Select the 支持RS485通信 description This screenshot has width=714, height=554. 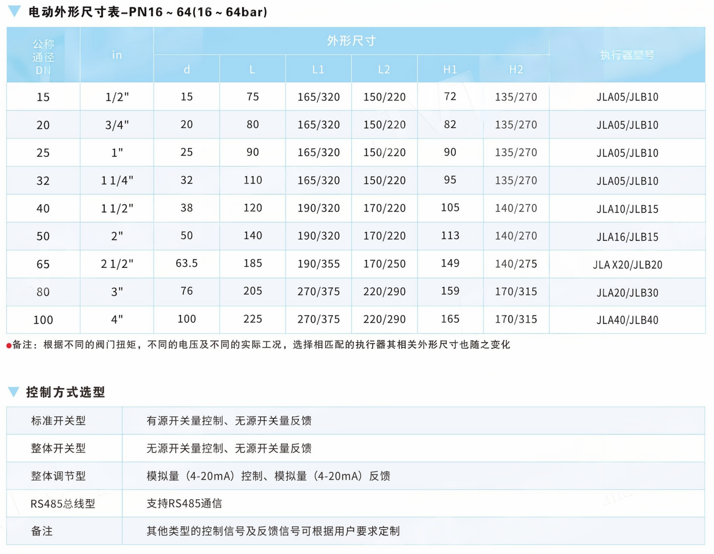(x=184, y=503)
